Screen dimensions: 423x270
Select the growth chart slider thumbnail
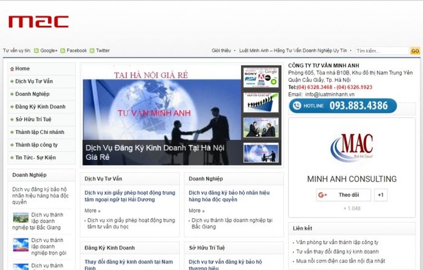tap(261, 102)
